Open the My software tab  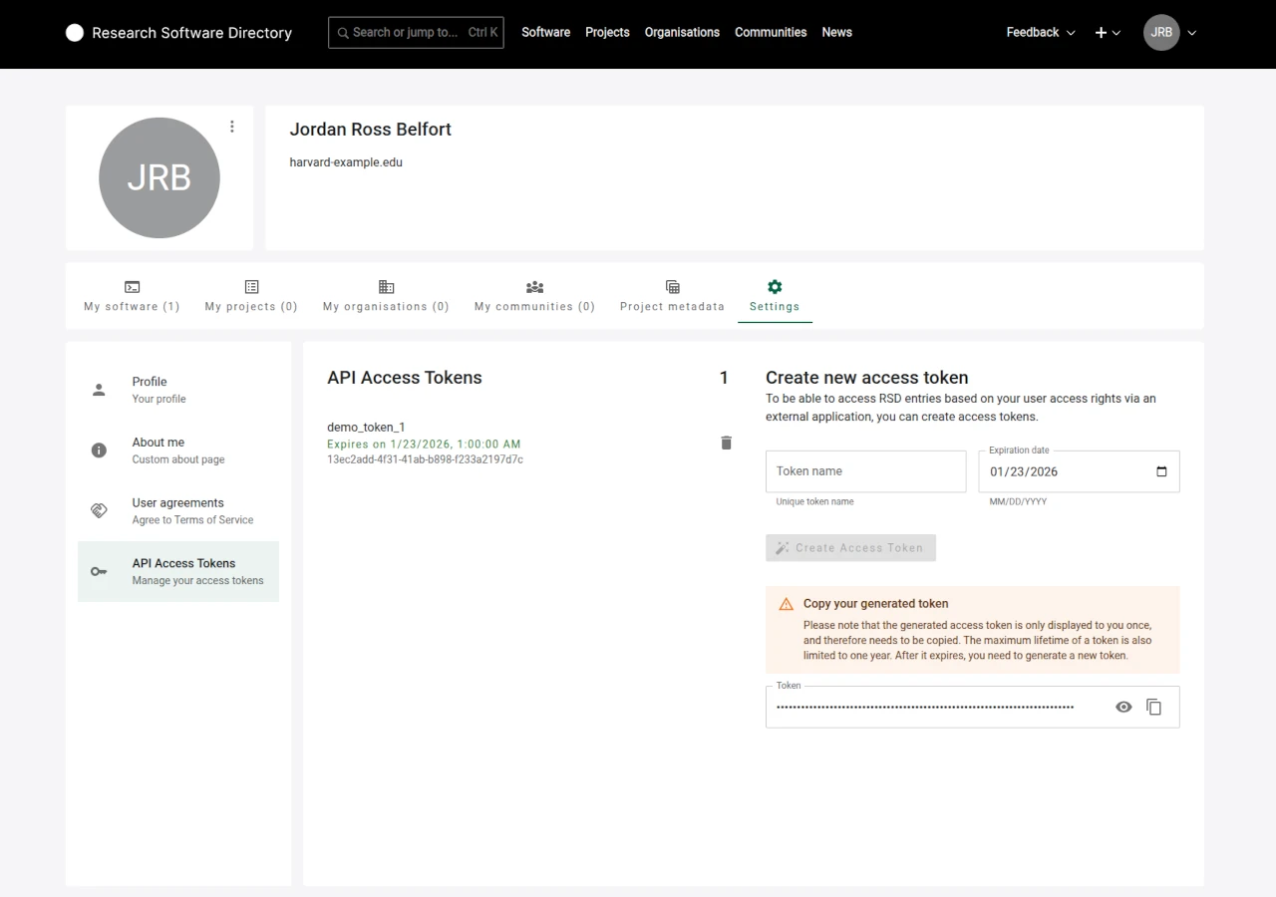(132, 296)
